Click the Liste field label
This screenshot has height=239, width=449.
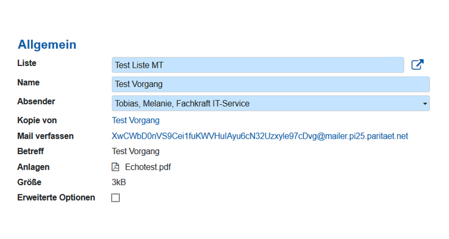coord(27,63)
